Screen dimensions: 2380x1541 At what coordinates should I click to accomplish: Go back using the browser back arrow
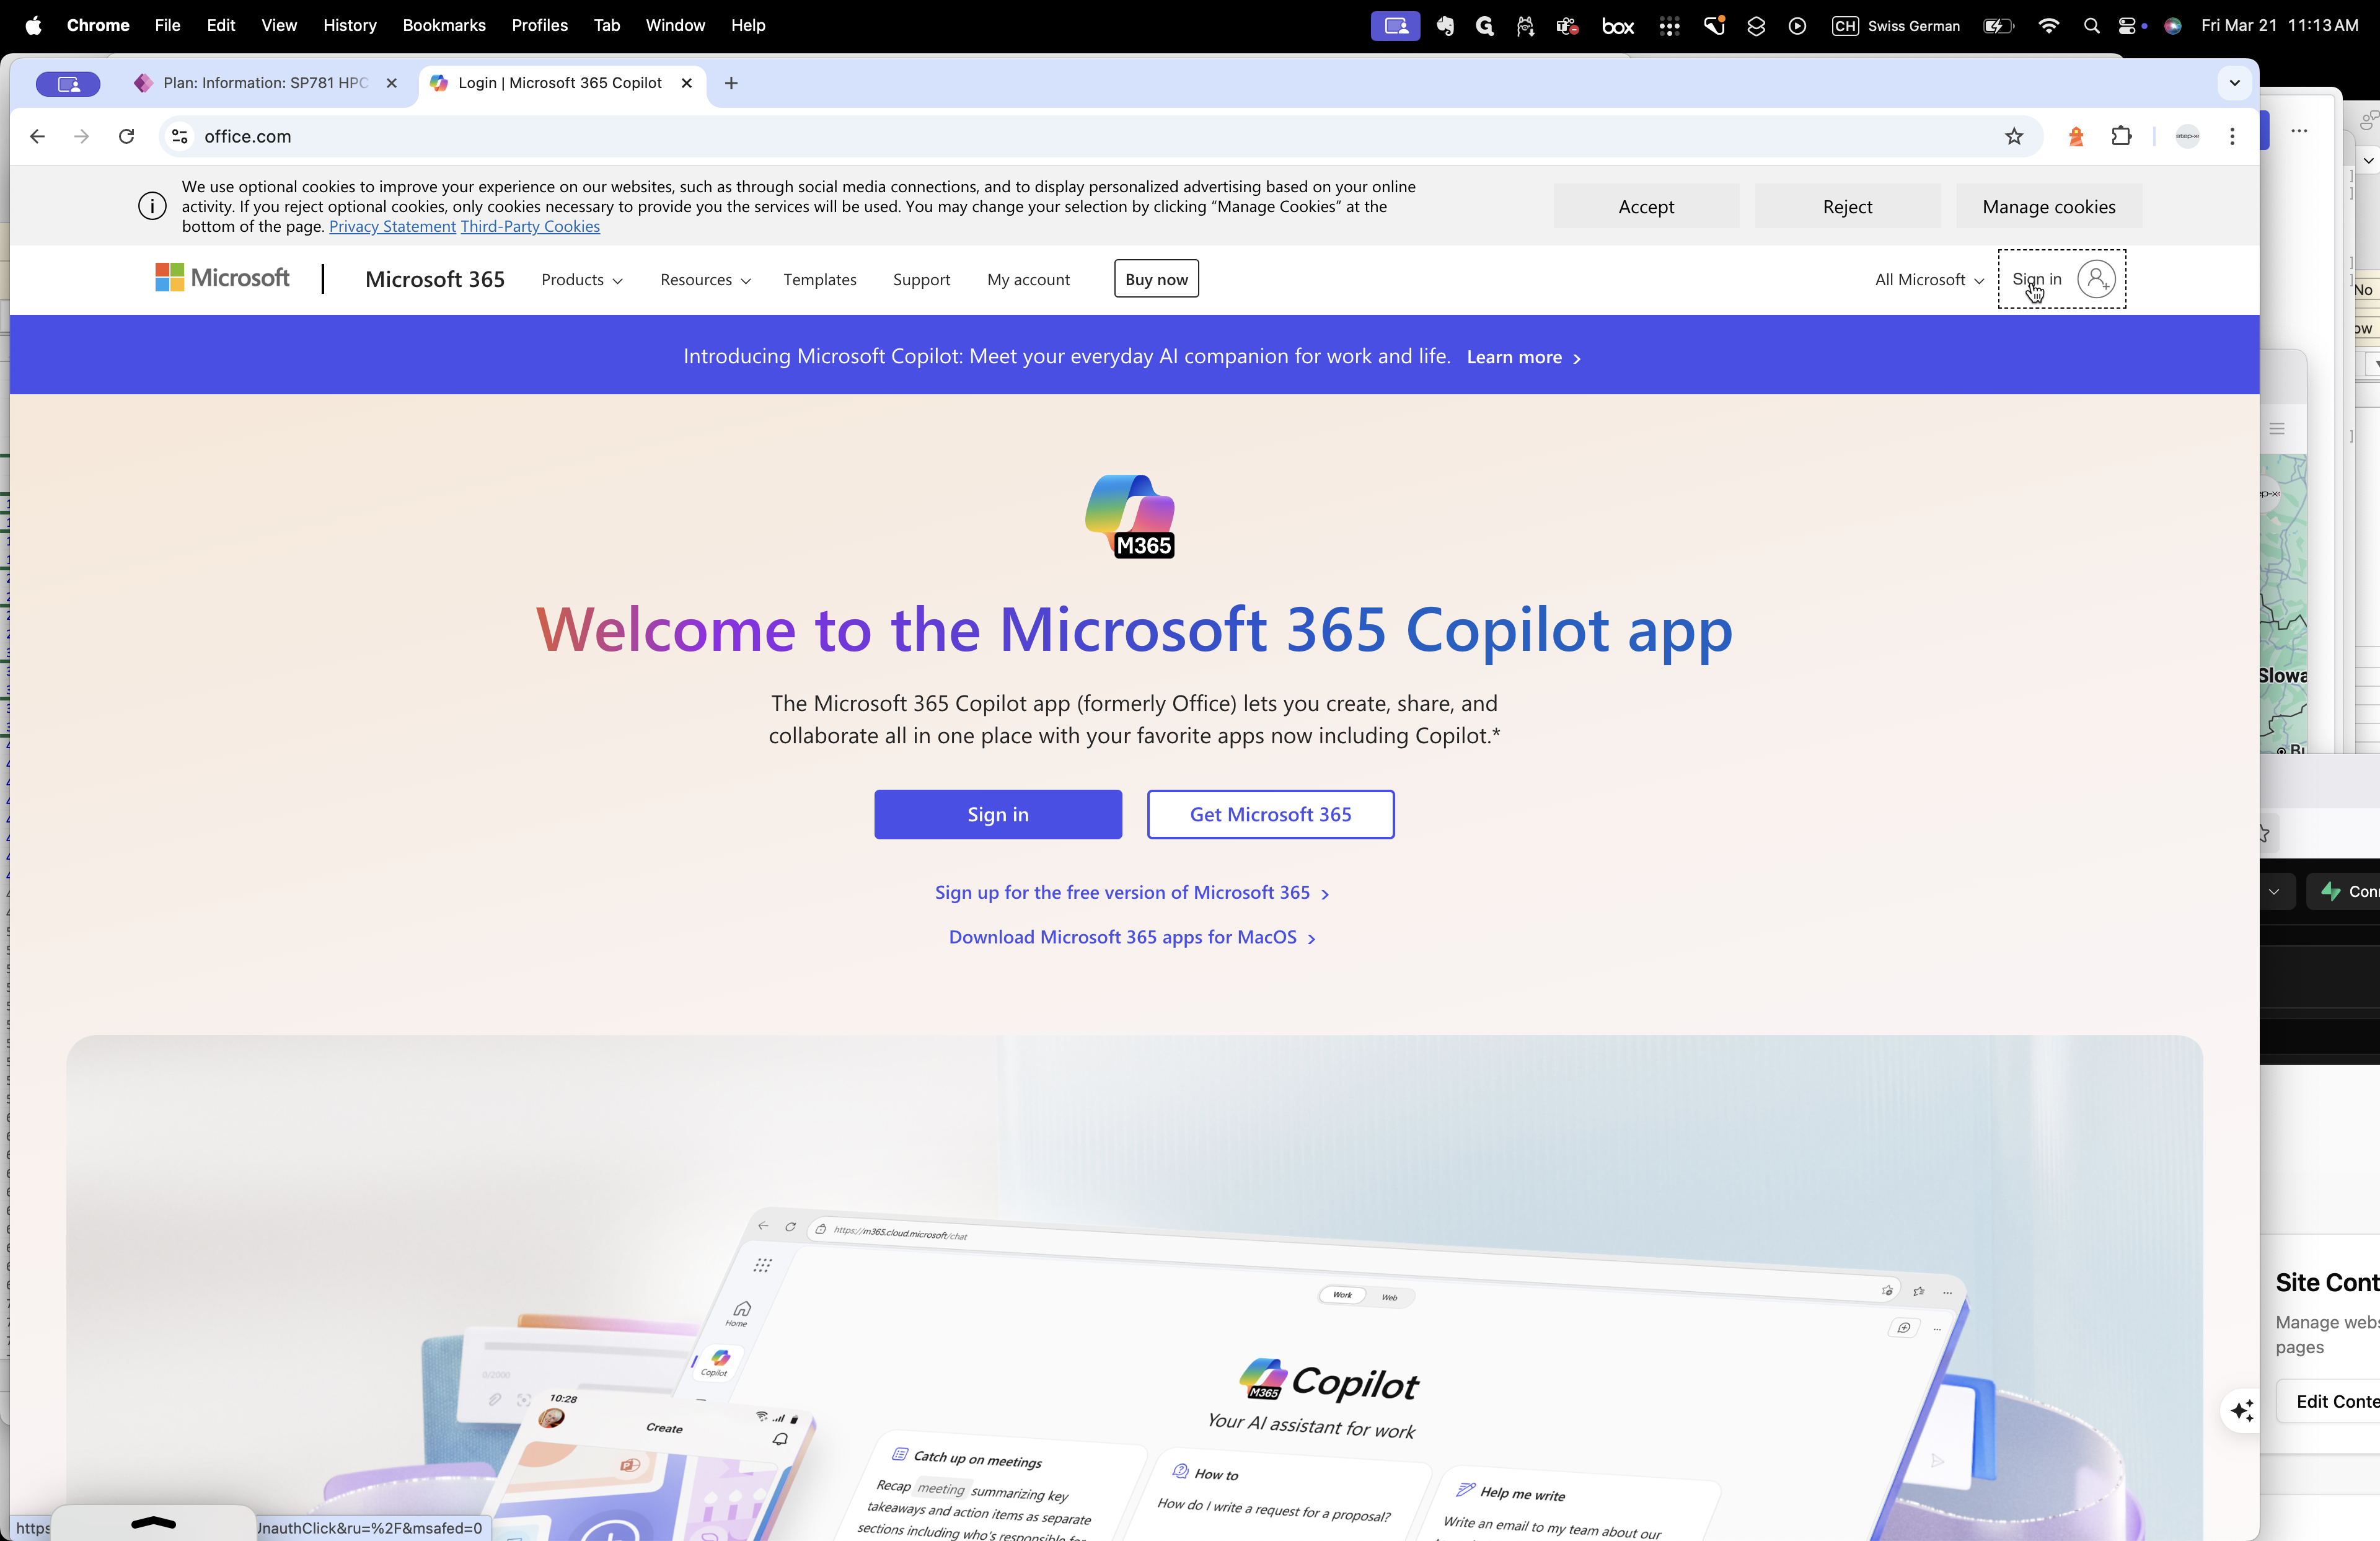coord(37,136)
